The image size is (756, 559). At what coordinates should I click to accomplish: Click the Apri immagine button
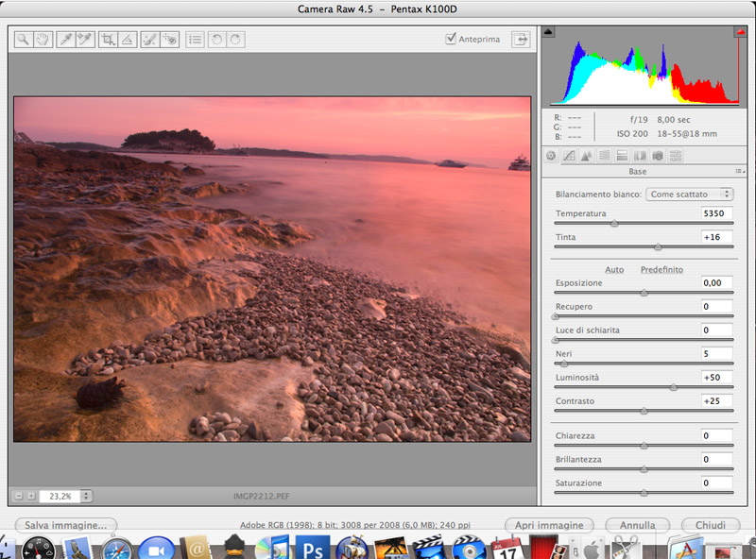pyautogui.click(x=549, y=524)
